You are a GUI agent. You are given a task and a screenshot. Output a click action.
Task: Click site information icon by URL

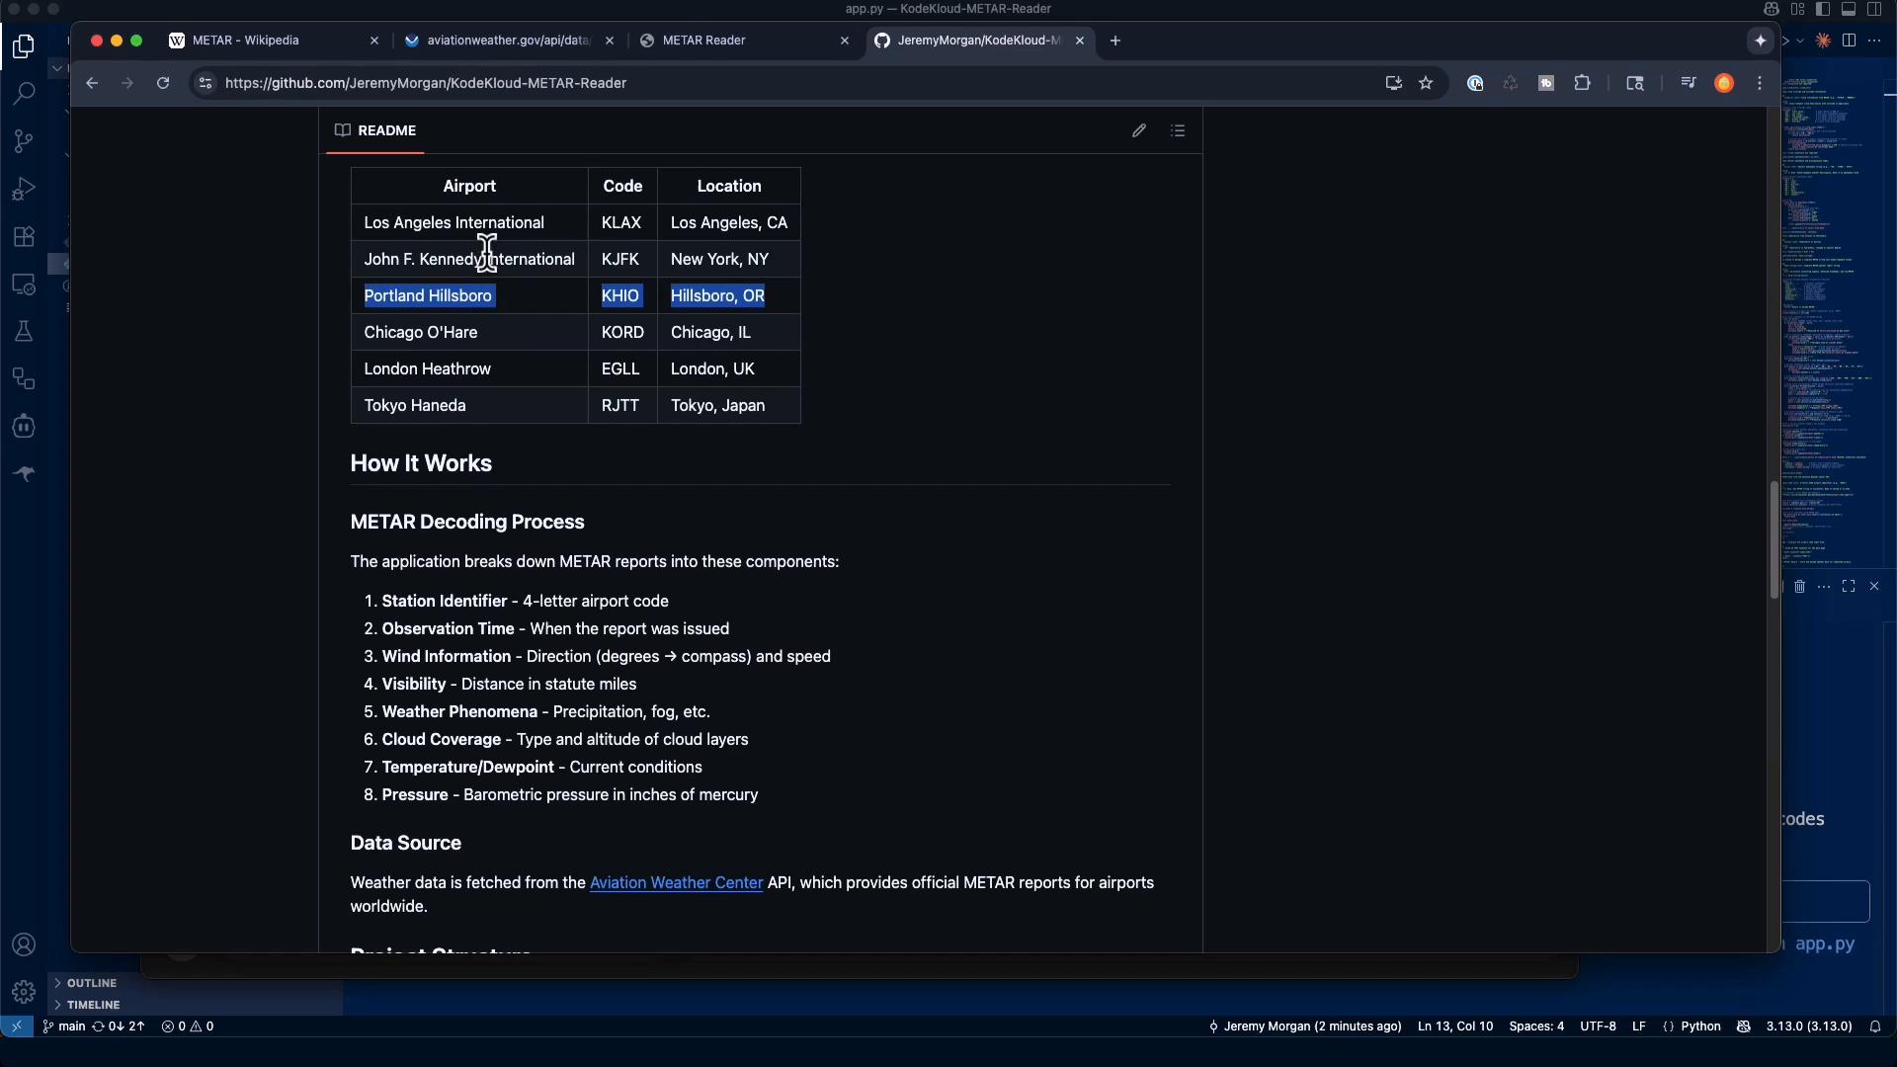pyautogui.click(x=205, y=83)
